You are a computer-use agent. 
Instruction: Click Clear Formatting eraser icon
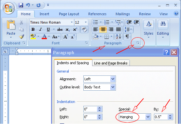point(84,29)
